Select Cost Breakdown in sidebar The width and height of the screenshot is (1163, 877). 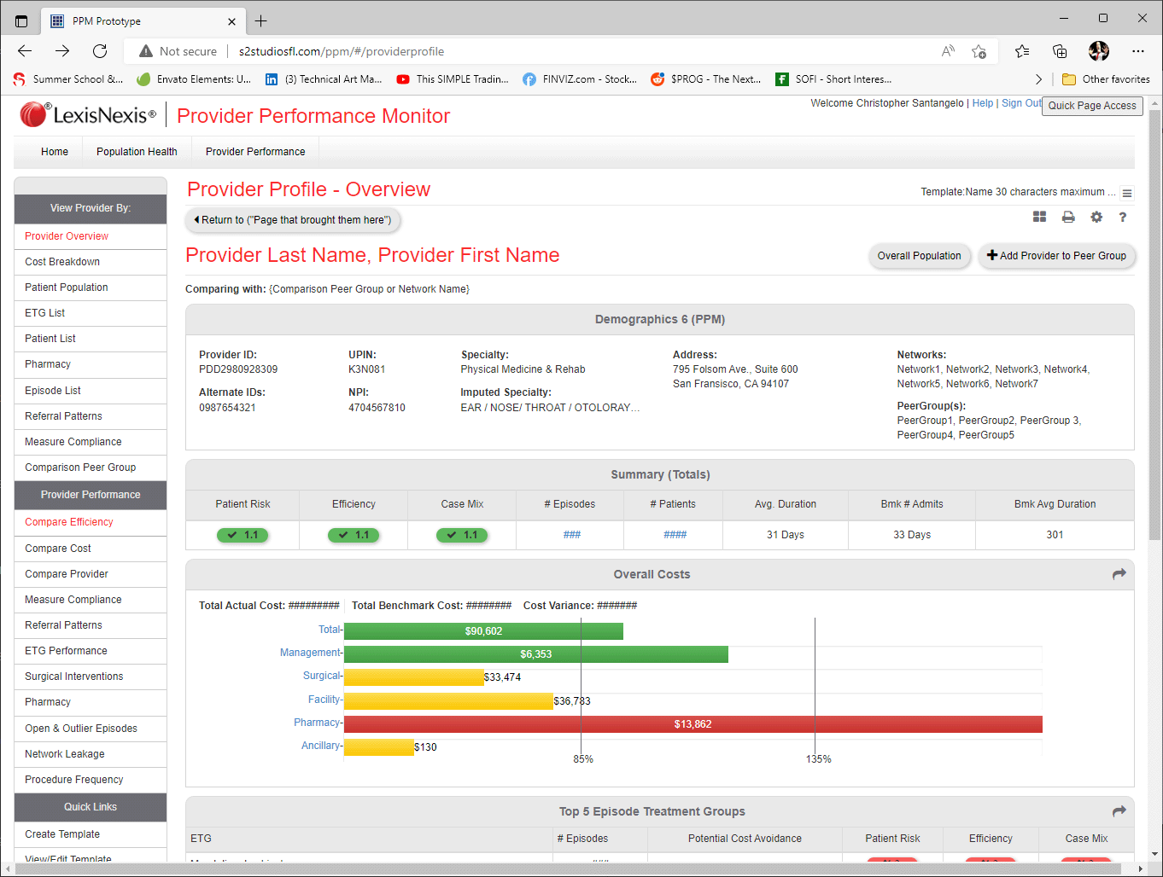[62, 262]
